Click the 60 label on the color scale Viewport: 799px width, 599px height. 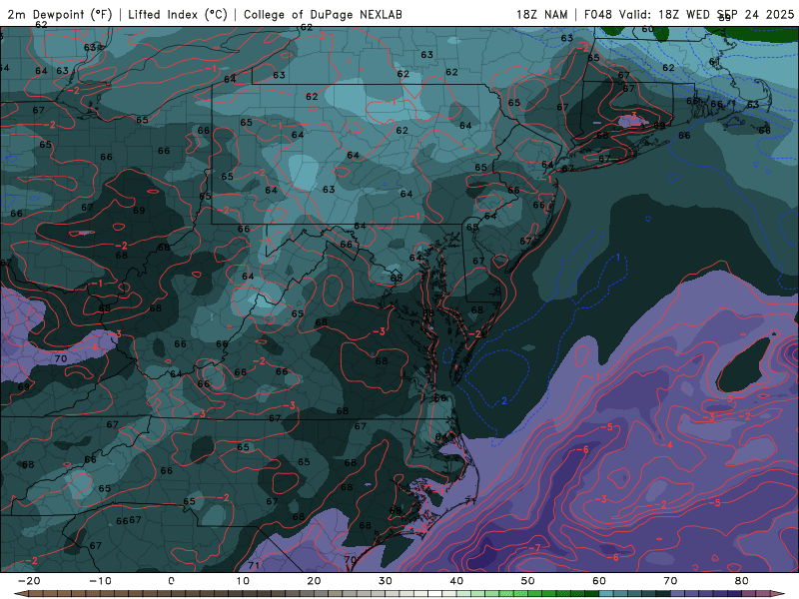point(599,581)
